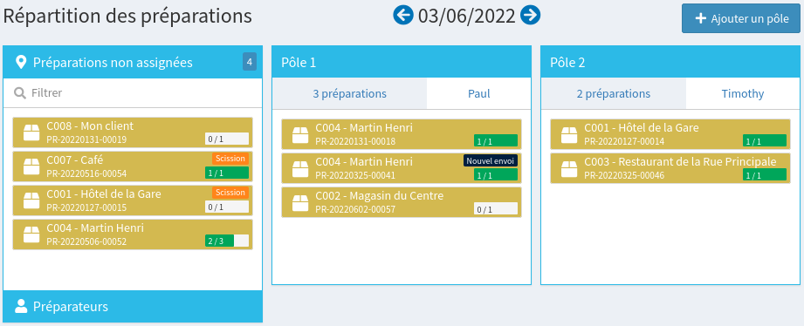Viewport: 804px width, 326px height.
Task: Select the text C007 - Café
Action: 75,160
